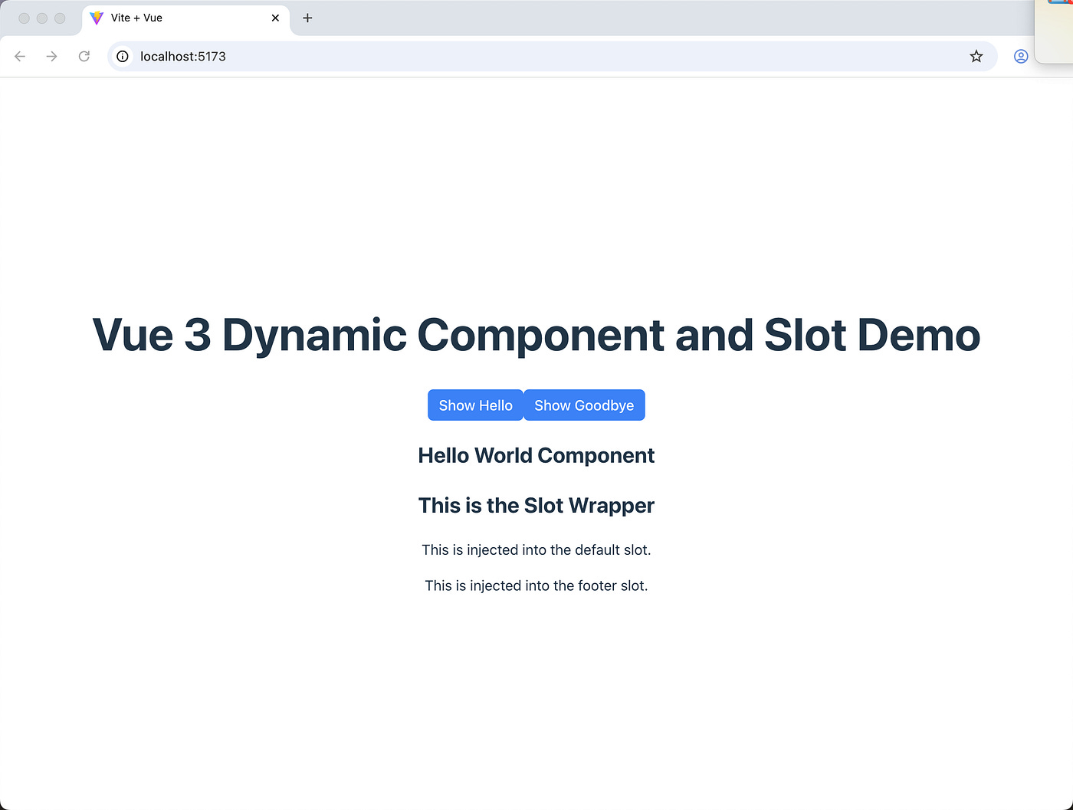Image resolution: width=1073 pixels, height=810 pixels.
Task: Click the Vue 3 Dynamic Component demo title
Action: [536, 335]
